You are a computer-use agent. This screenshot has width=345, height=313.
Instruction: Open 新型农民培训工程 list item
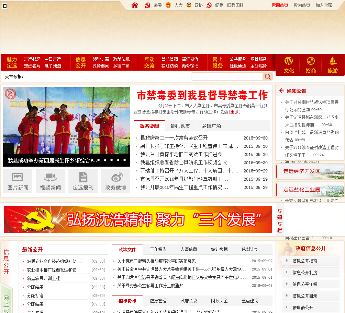(x=43, y=278)
